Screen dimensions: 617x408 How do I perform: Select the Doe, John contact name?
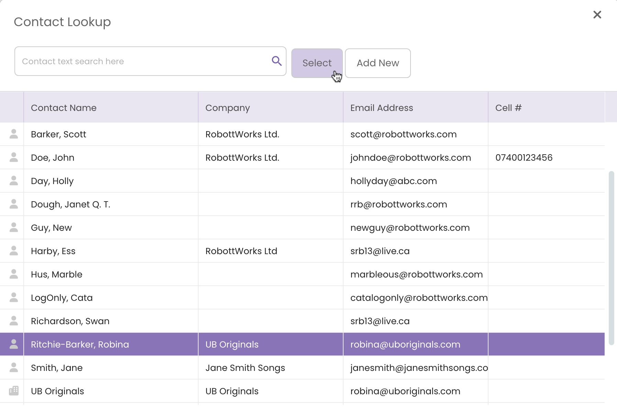(53, 158)
